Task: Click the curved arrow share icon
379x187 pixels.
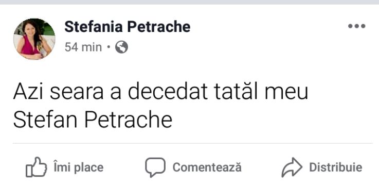Action: (292, 167)
